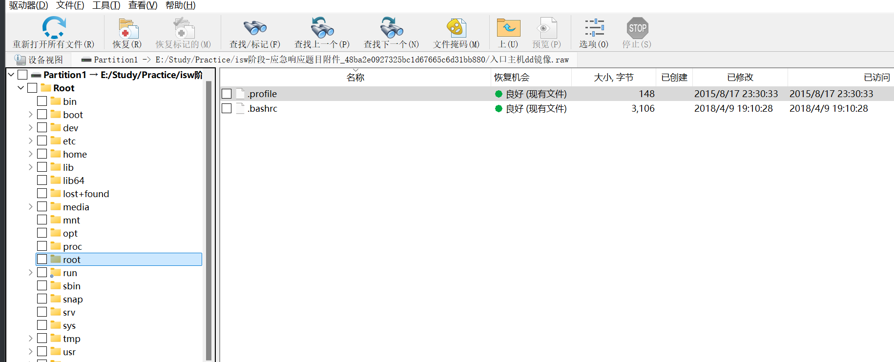This screenshot has width=894, height=362.
Task: Sort by Accessed (已访问) column
Action: pos(841,77)
